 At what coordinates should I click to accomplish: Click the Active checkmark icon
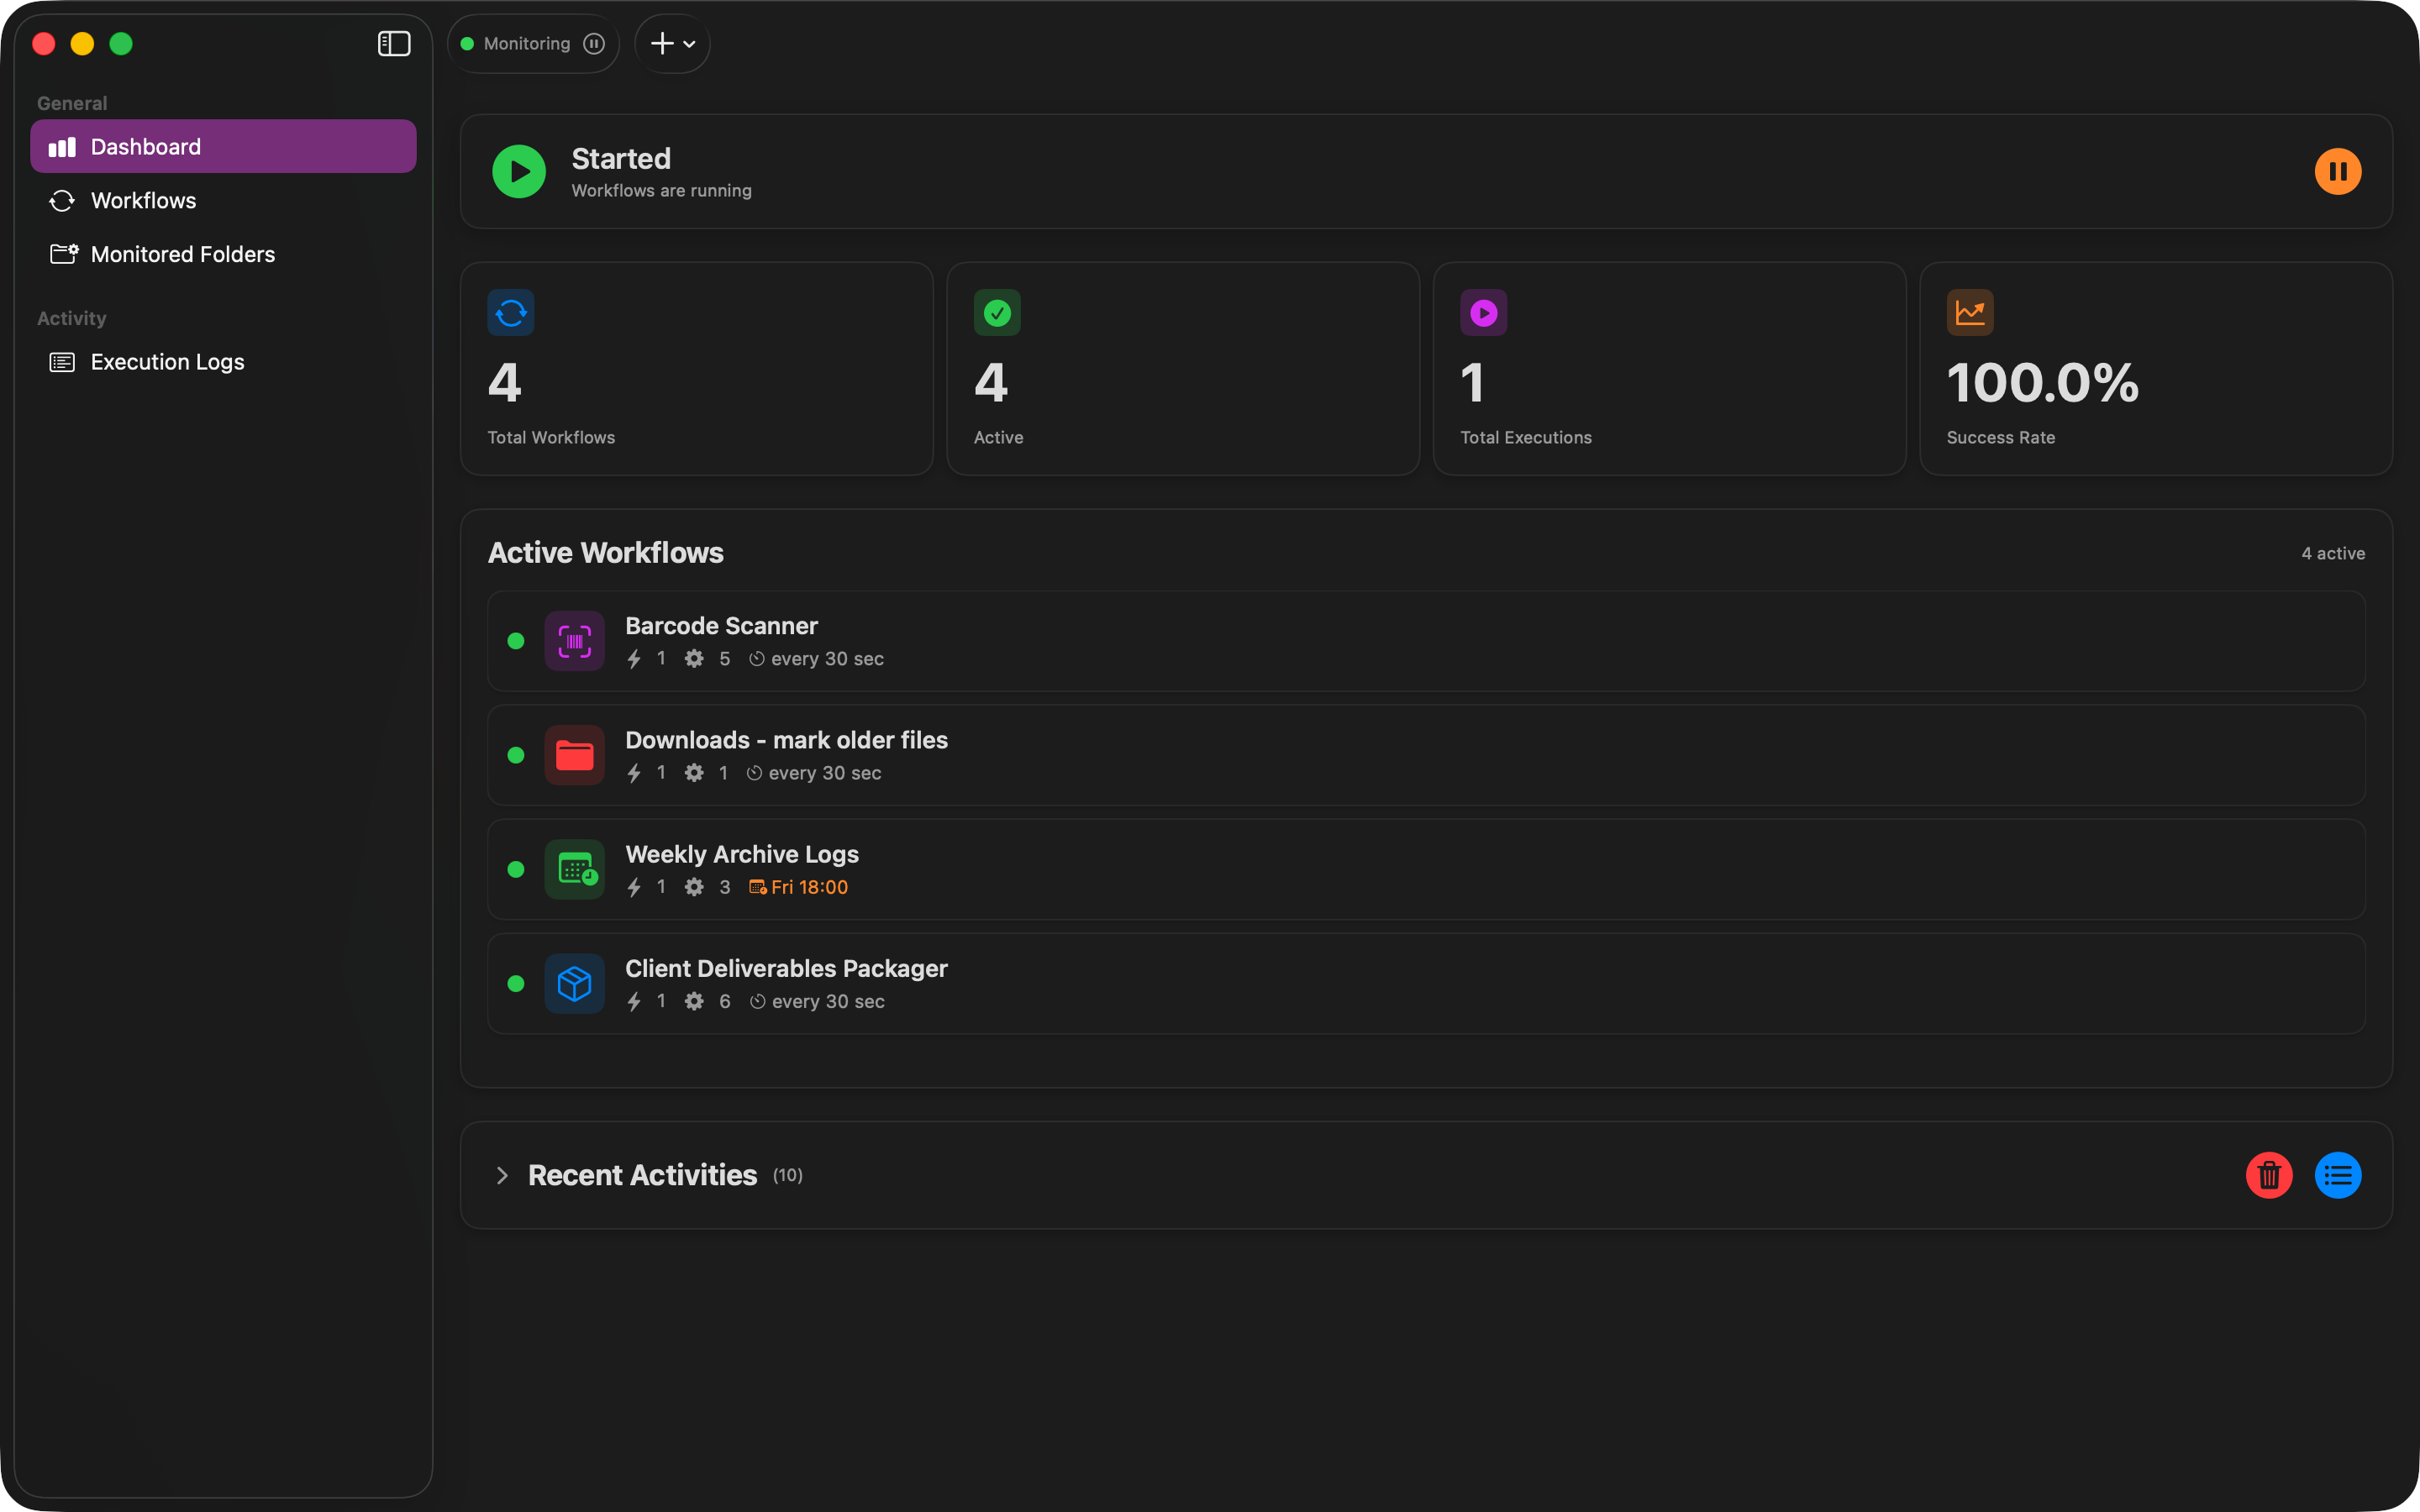(x=997, y=313)
